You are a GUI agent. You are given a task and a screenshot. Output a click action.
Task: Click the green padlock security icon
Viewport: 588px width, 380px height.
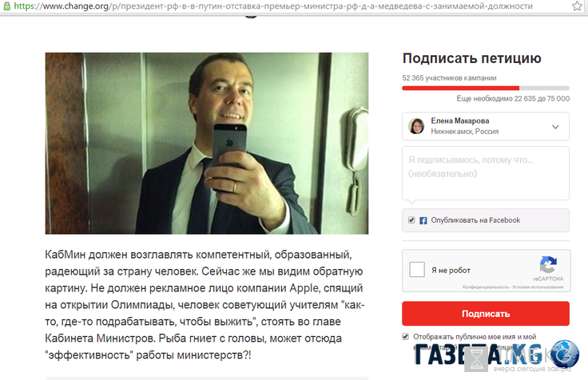6,6
